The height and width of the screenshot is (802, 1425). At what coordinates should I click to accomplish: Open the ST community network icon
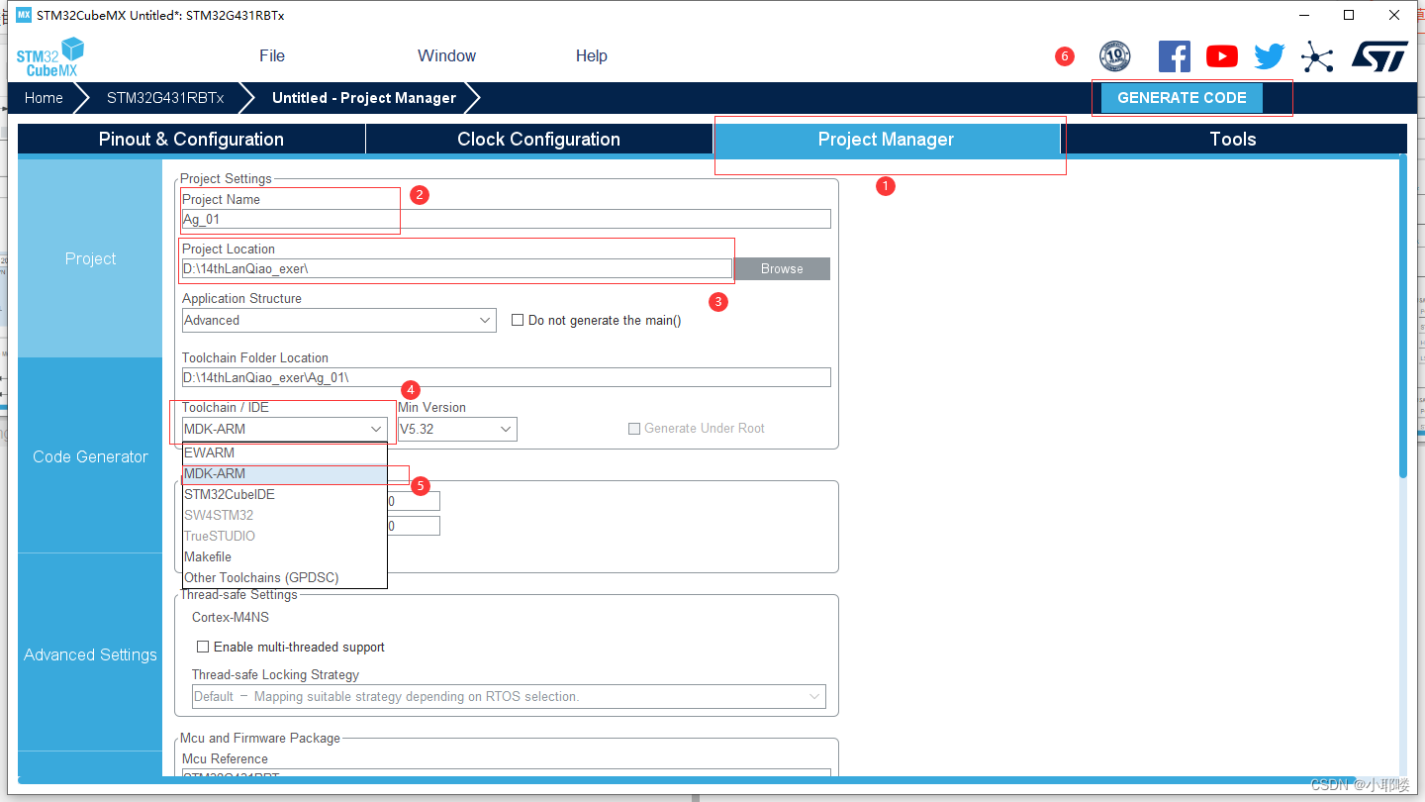(1317, 56)
